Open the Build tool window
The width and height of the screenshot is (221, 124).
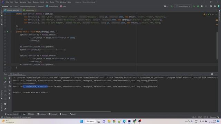(73, 114)
